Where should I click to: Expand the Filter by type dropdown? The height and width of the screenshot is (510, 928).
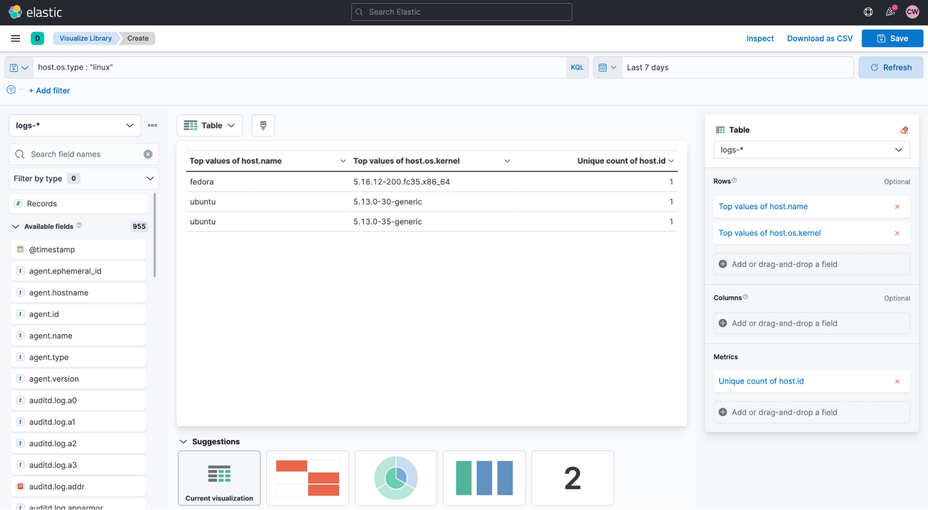(84, 179)
